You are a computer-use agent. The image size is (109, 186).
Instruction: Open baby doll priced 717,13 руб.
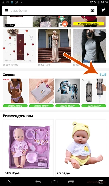(x=81, y=148)
